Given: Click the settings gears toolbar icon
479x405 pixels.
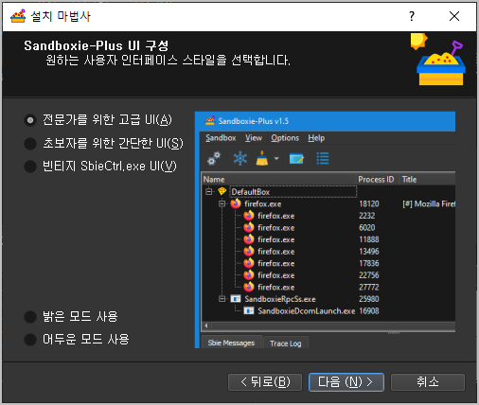Looking at the screenshot, I should coord(214,158).
